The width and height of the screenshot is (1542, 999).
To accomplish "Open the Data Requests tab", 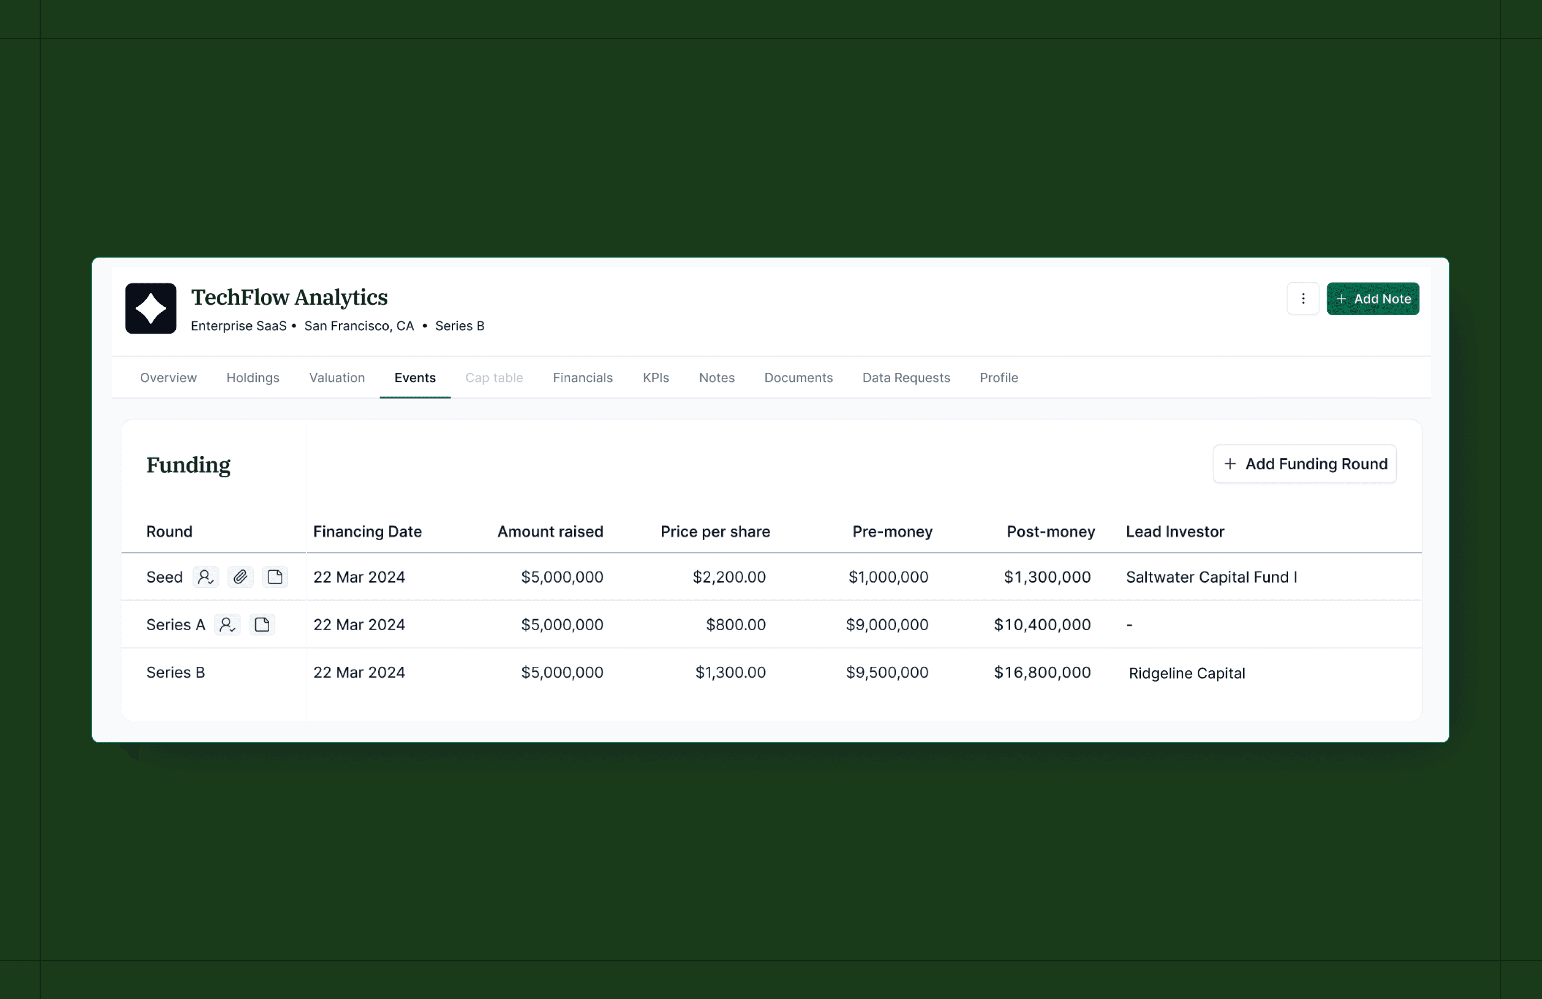I will (x=905, y=378).
